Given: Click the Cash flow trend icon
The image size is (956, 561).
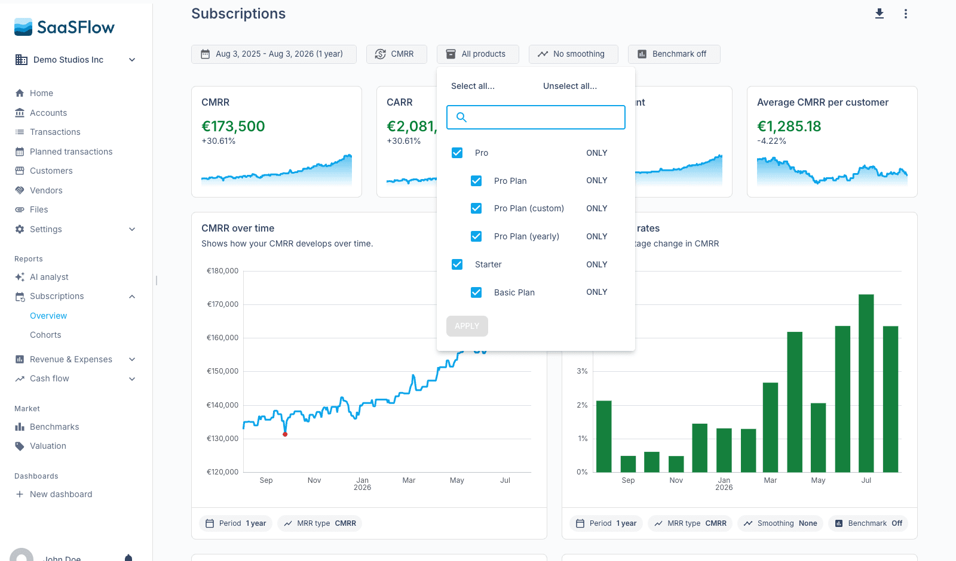Looking at the screenshot, I should 20,378.
